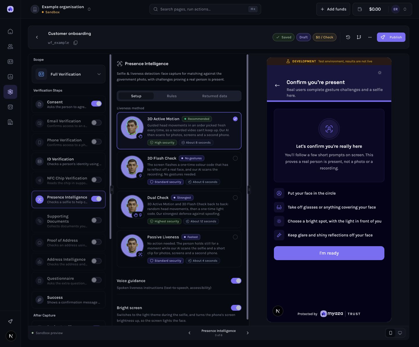Go to previous step using footer arrow
This screenshot has width=419, height=347.
pyautogui.click(x=190, y=333)
